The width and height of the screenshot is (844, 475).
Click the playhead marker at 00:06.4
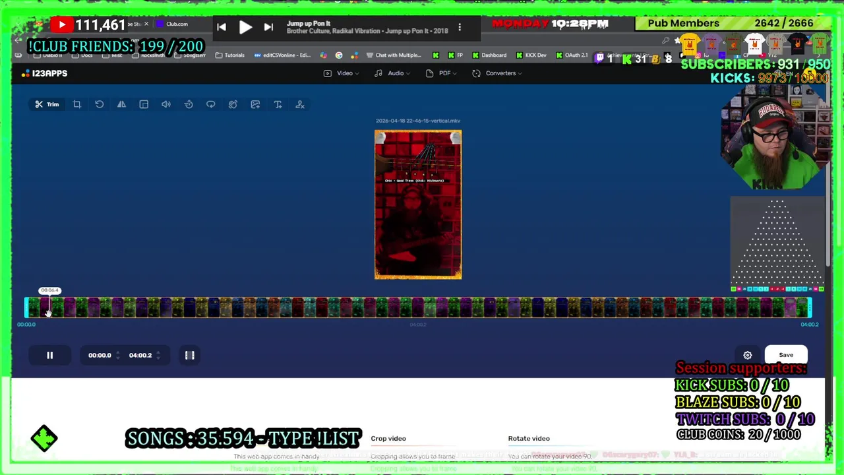click(x=49, y=290)
